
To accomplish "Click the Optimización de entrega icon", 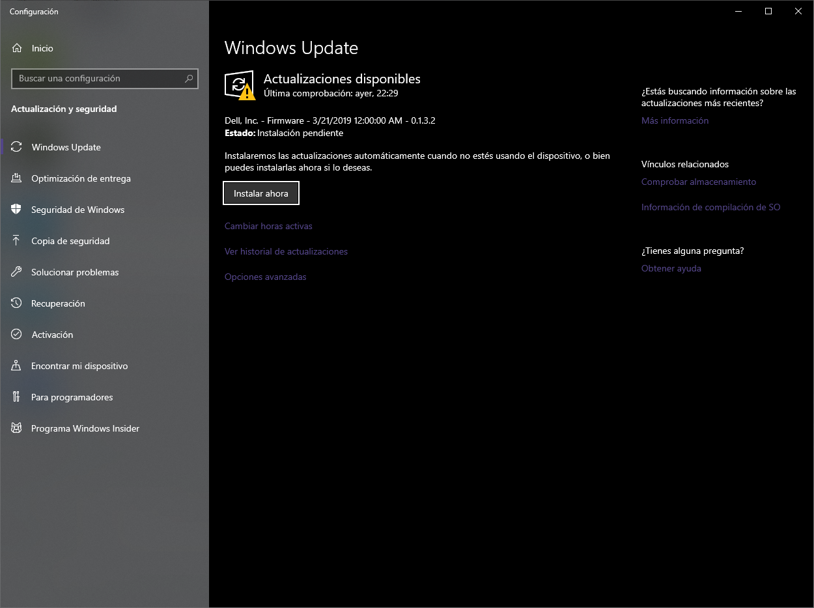I will [x=17, y=178].
